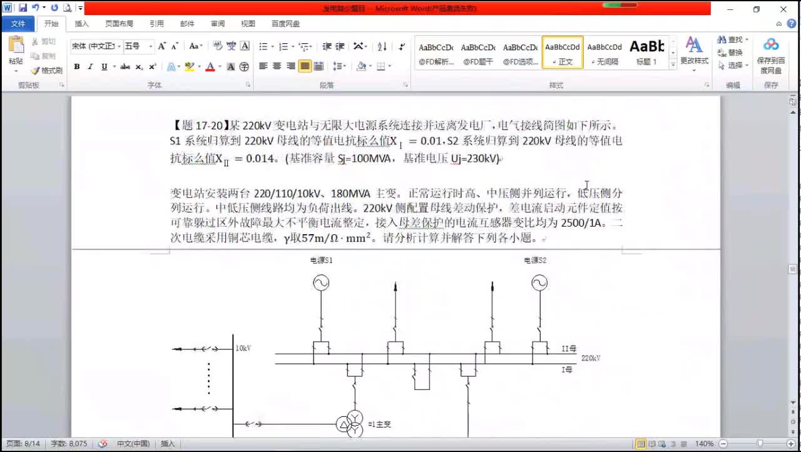Image resolution: width=801 pixels, height=452 pixels.
Task: Open the font name dropdown (宋体)
Action: (x=95, y=46)
